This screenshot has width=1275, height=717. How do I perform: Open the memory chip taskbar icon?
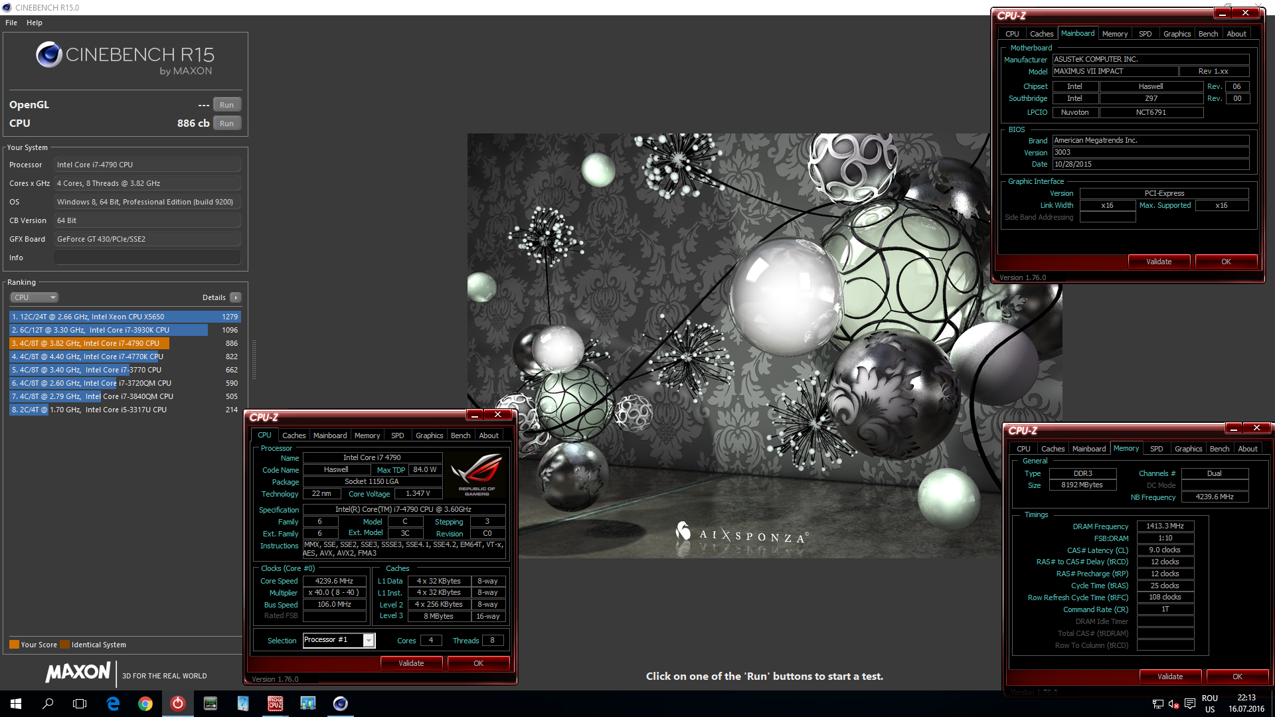[x=210, y=704]
